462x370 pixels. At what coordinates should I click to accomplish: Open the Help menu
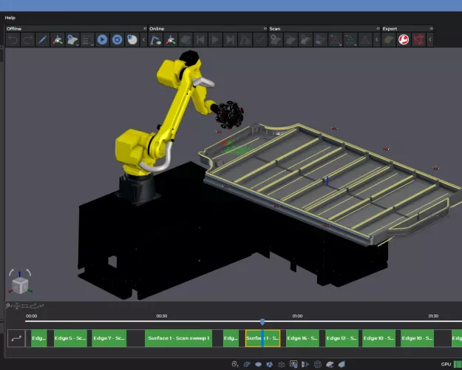10,17
